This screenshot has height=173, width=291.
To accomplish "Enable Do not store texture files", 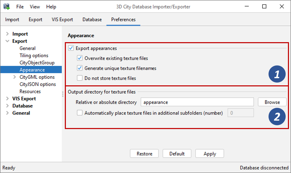I will (x=80, y=78).
